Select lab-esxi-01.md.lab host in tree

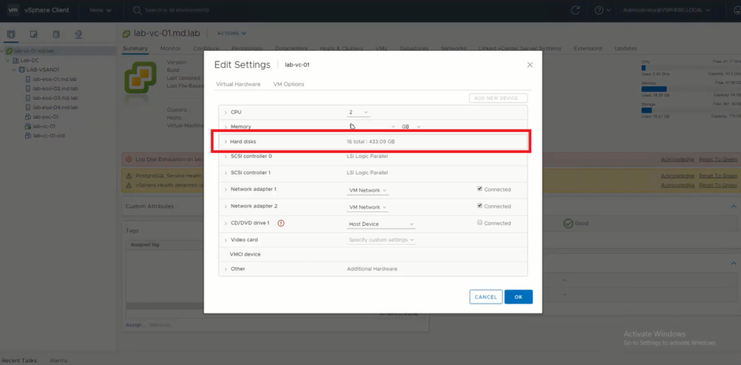pos(55,79)
